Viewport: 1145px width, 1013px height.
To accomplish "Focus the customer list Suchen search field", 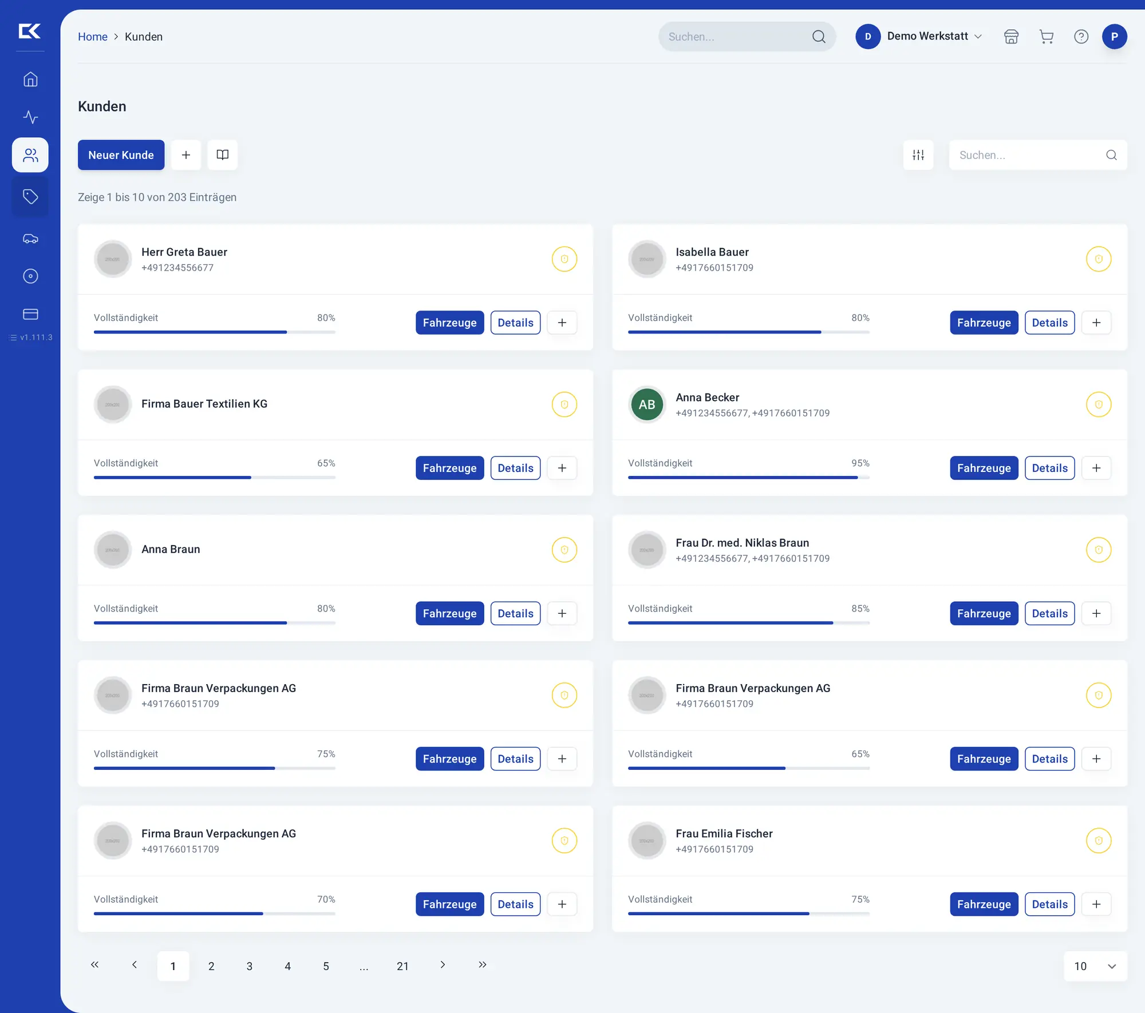I will (x=1037, y=155).
